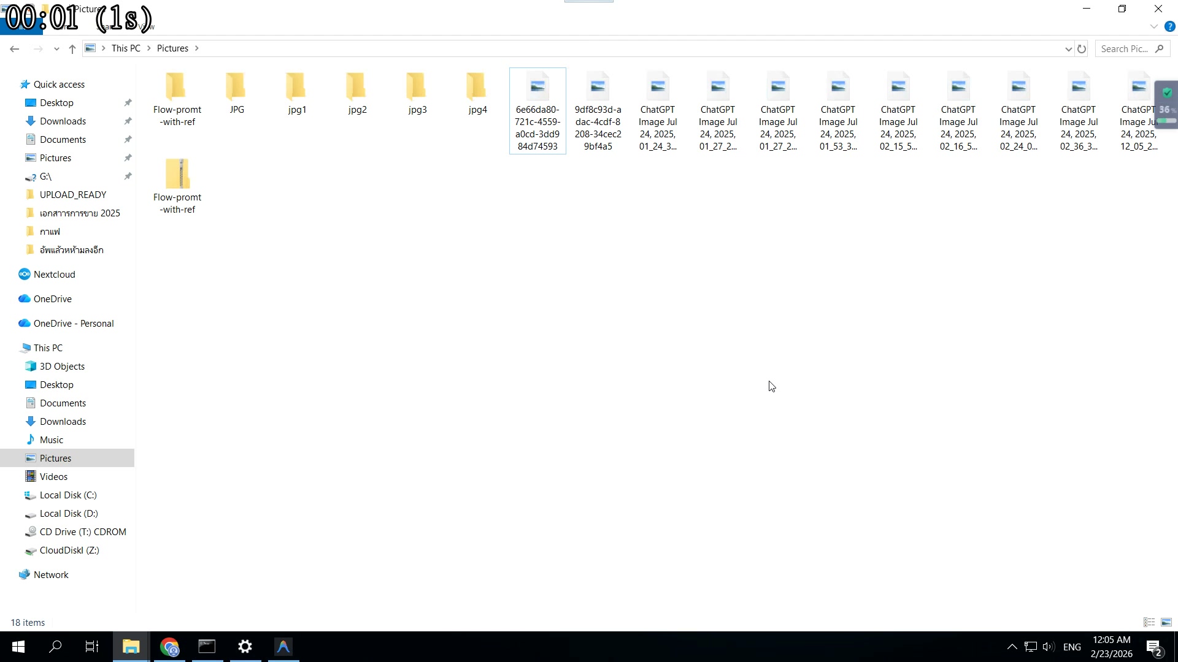Select the jpg3 folder icon
The image size is (1178, 662).
click(417, 87)
